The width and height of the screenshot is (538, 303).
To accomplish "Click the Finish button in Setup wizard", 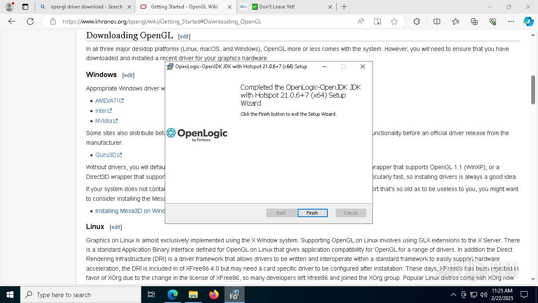I will [312, 213].
